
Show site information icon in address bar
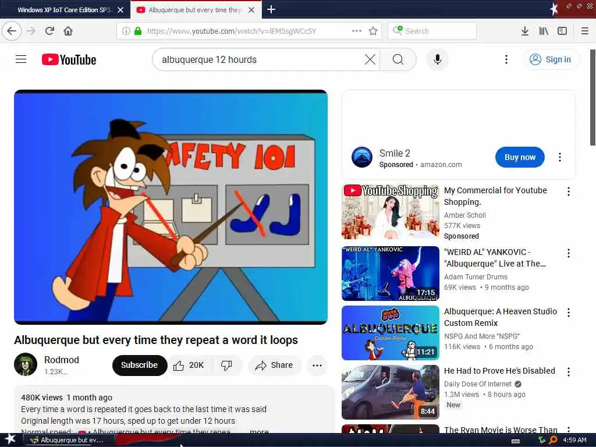pyautogui.click(x=126, y=31)
